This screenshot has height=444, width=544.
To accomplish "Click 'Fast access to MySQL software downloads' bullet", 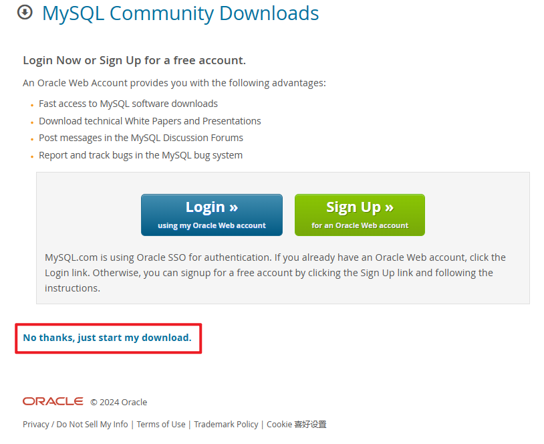I will pos(128,104).
